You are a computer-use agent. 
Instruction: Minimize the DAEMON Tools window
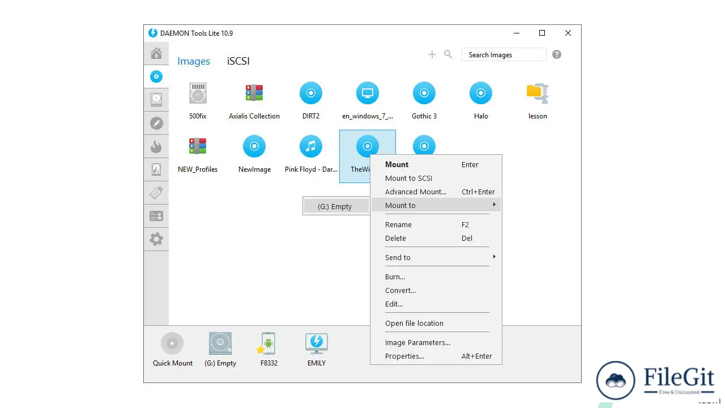516,33
